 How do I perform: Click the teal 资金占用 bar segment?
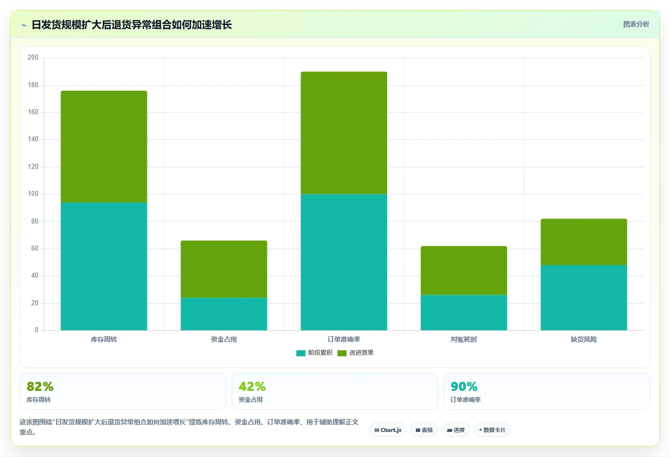click(x=224, y=314)
